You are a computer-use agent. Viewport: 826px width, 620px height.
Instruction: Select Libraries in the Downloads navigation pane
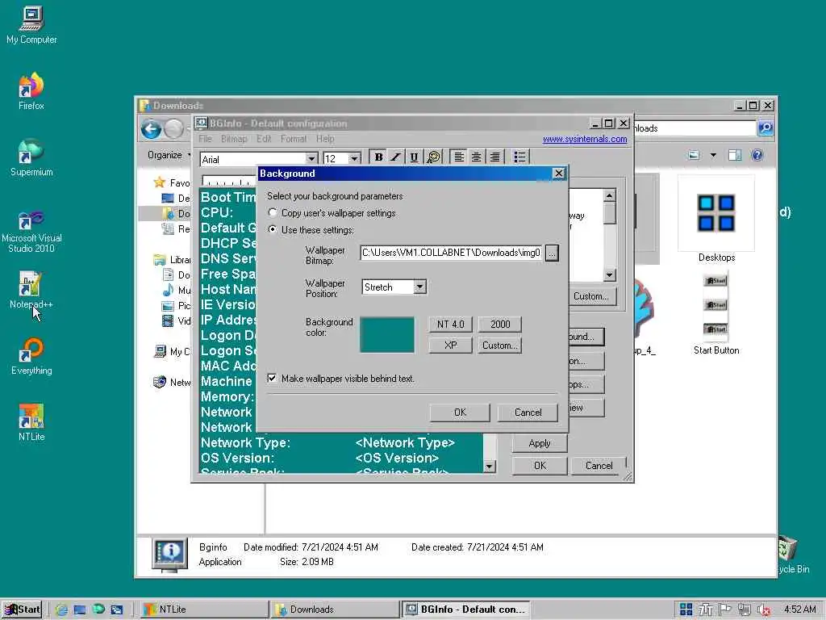coord(173,260)
